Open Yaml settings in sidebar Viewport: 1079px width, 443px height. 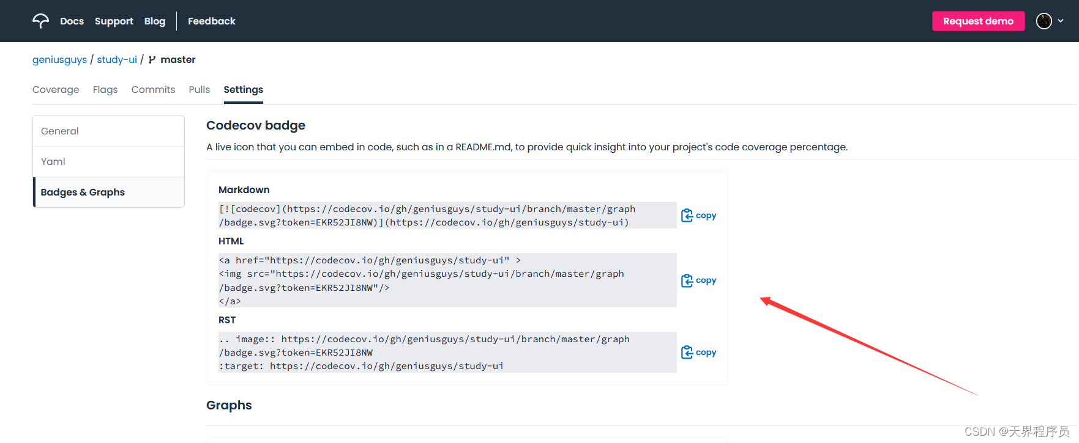[x=109, y=162]
